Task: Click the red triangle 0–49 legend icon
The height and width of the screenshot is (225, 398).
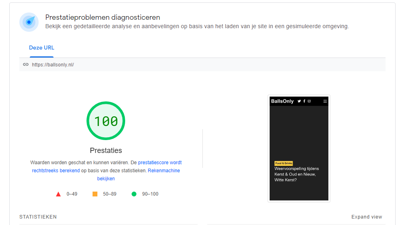Action: click(x=58, y=194)
